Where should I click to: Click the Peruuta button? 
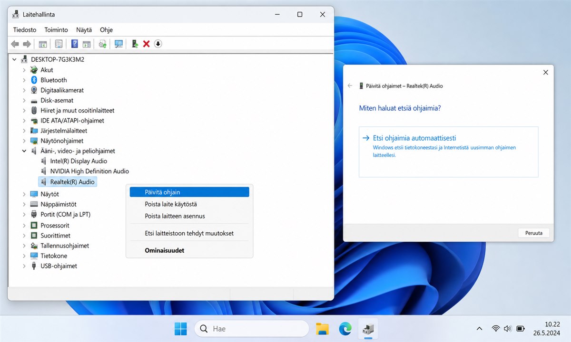(533, 233)
